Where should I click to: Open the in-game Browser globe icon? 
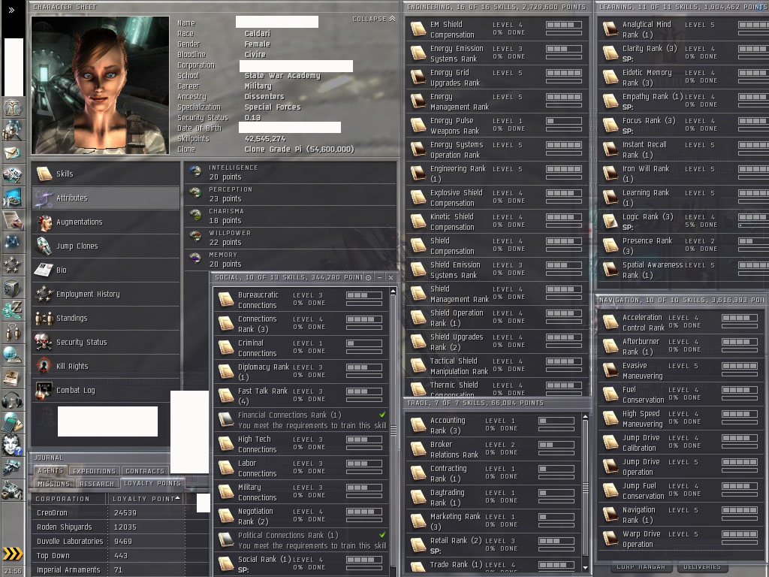12,355
